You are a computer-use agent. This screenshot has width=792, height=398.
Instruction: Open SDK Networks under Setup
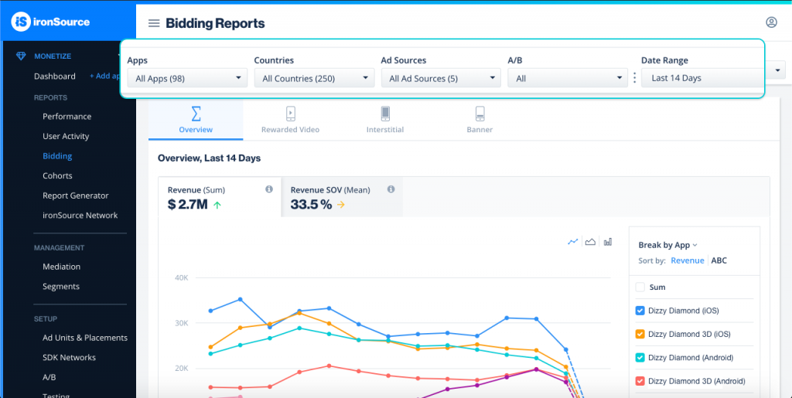(69, 357)
